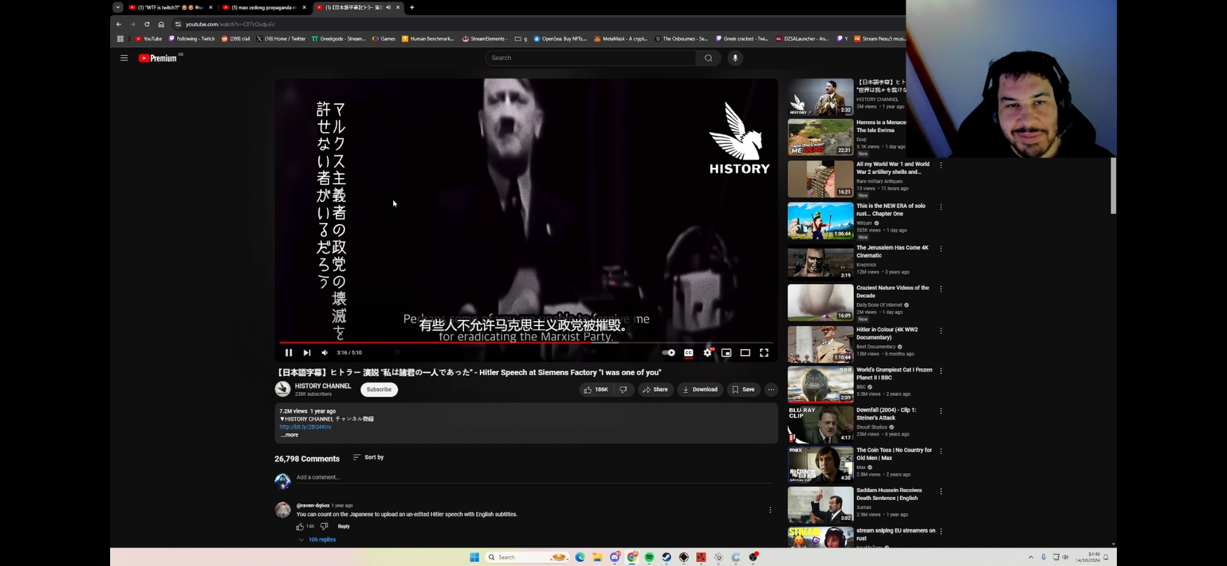Click the page vertical scrollbar
The height and width of the screenshot is (566, 1227).
(1113, 186)
